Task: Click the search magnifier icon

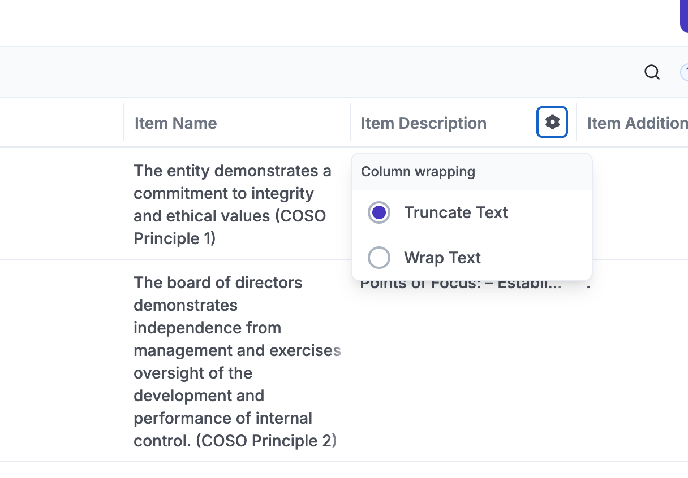Action: tap(652, 72)
